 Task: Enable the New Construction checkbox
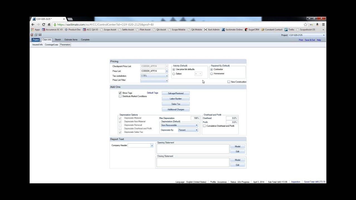(229, 82)
